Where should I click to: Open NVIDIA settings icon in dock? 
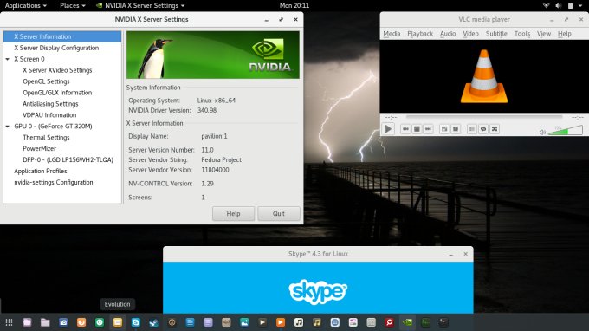[x=407, y=322]
